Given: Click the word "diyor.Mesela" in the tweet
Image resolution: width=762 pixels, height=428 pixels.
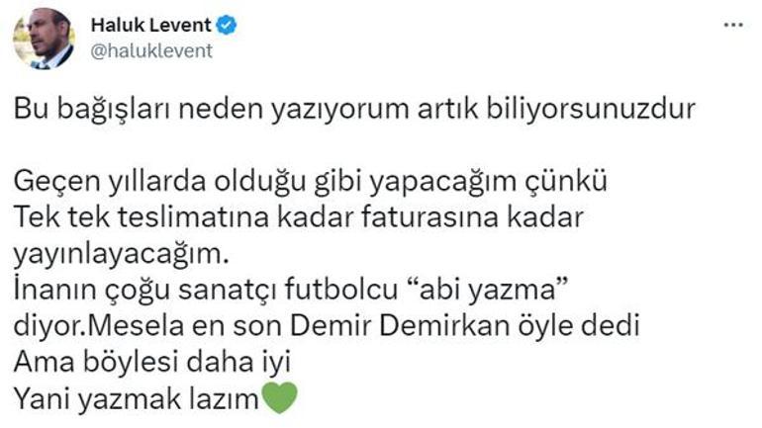Looking at the screenshot, I should [x=99, y=326].
